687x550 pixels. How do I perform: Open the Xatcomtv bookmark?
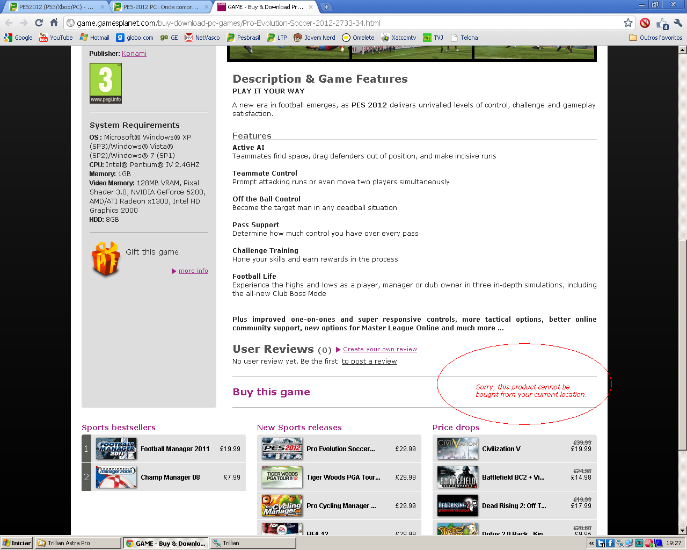(x=399, y=38)
